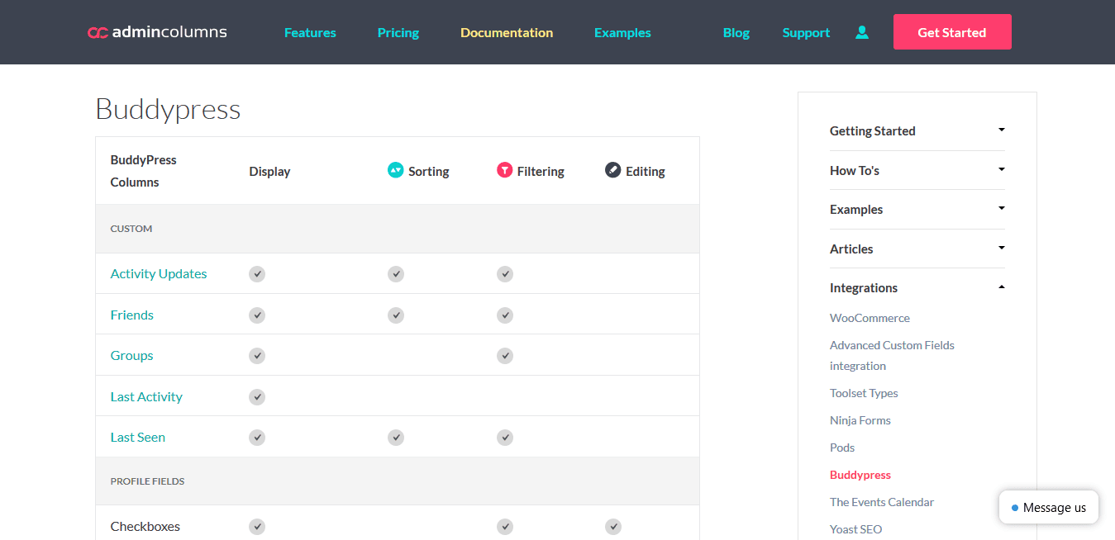Open Blog in the top navigation

(x=736, y=33)
